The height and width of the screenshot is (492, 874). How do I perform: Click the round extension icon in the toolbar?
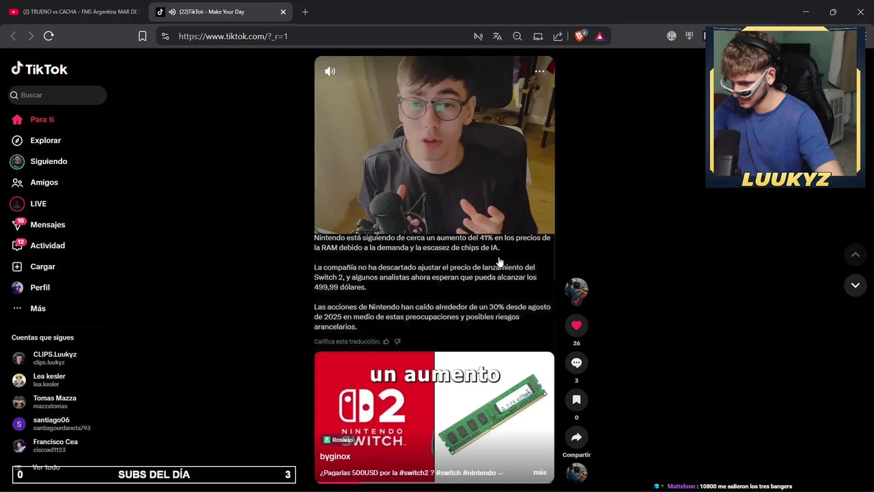672,36
